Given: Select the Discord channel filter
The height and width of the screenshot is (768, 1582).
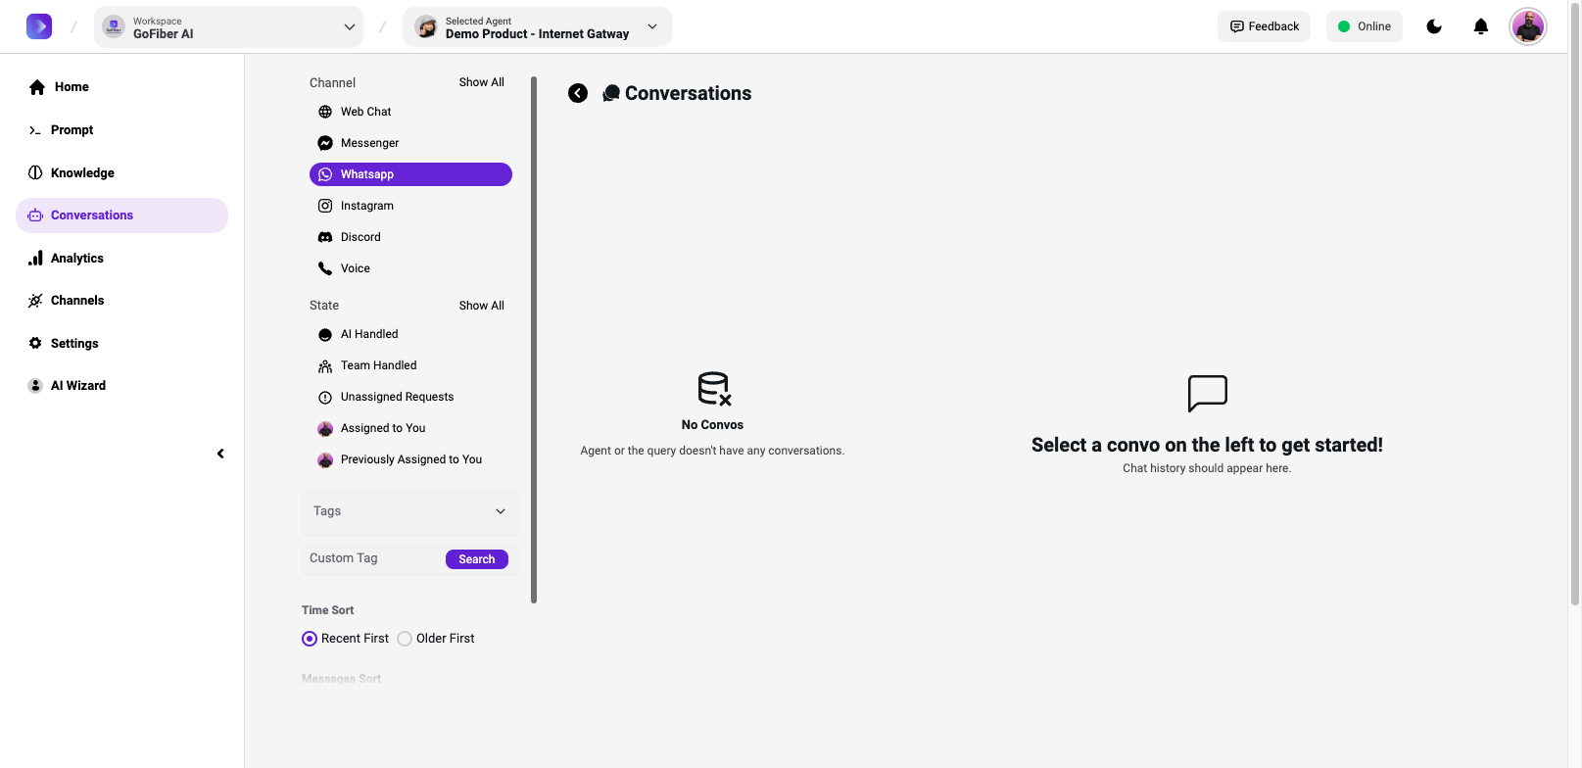Looking at the screenshot, I should point(360,237).
